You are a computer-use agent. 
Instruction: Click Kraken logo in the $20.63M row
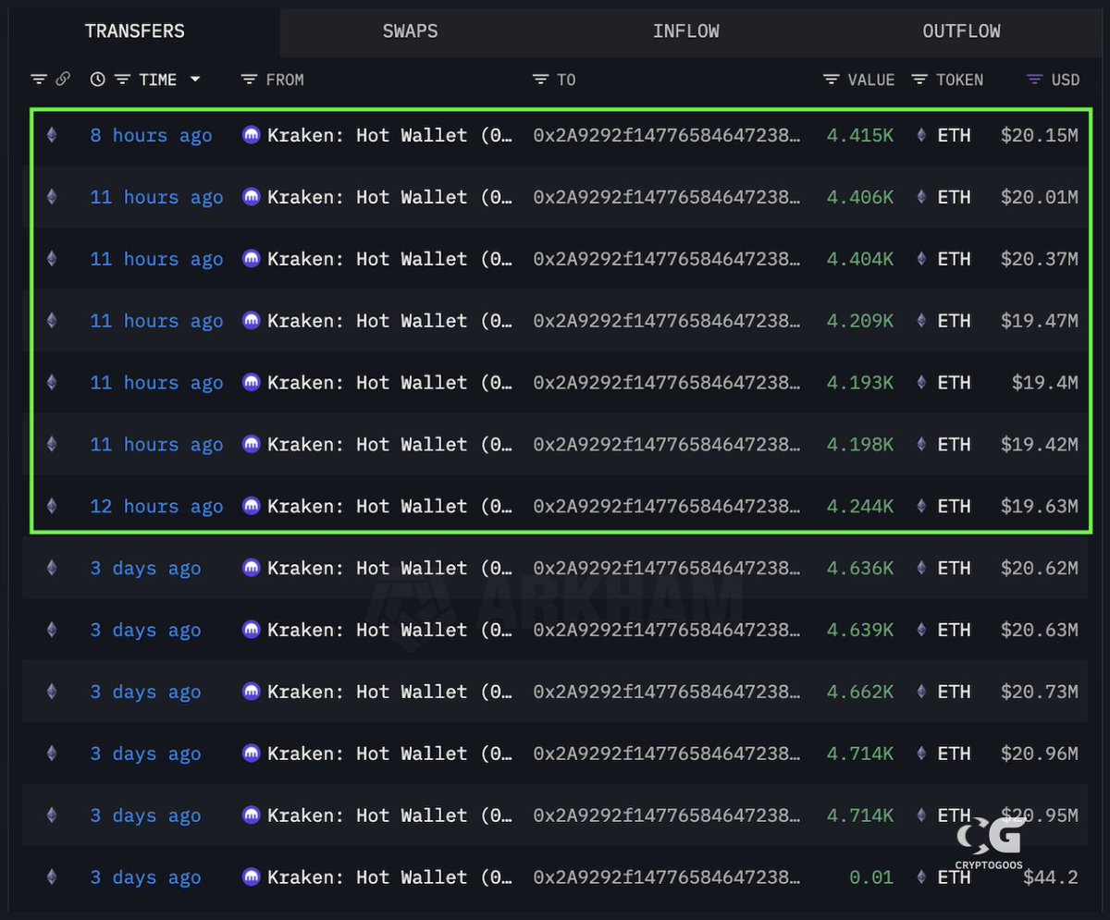click(252, 630)
